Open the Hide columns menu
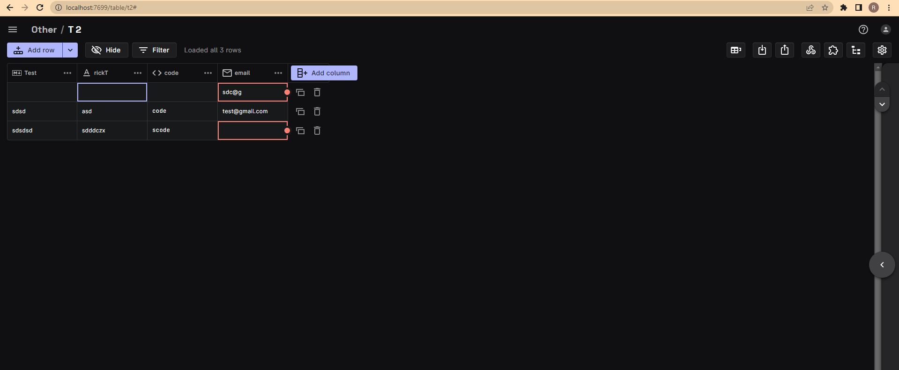 coord(106,50)
